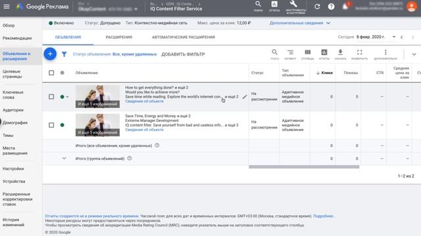This screenshot has width=421, height=236.
Task: Open 'История изменений' in sidebar
Action: 13,222
